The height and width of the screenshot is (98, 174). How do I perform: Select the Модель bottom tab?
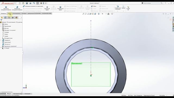(x=9, y=94)
